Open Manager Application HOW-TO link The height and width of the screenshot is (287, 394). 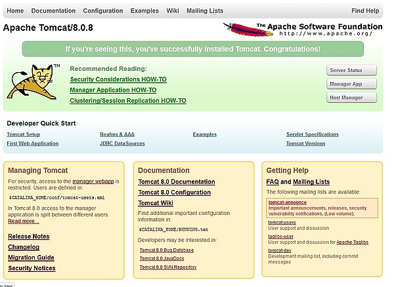point(113,90)
